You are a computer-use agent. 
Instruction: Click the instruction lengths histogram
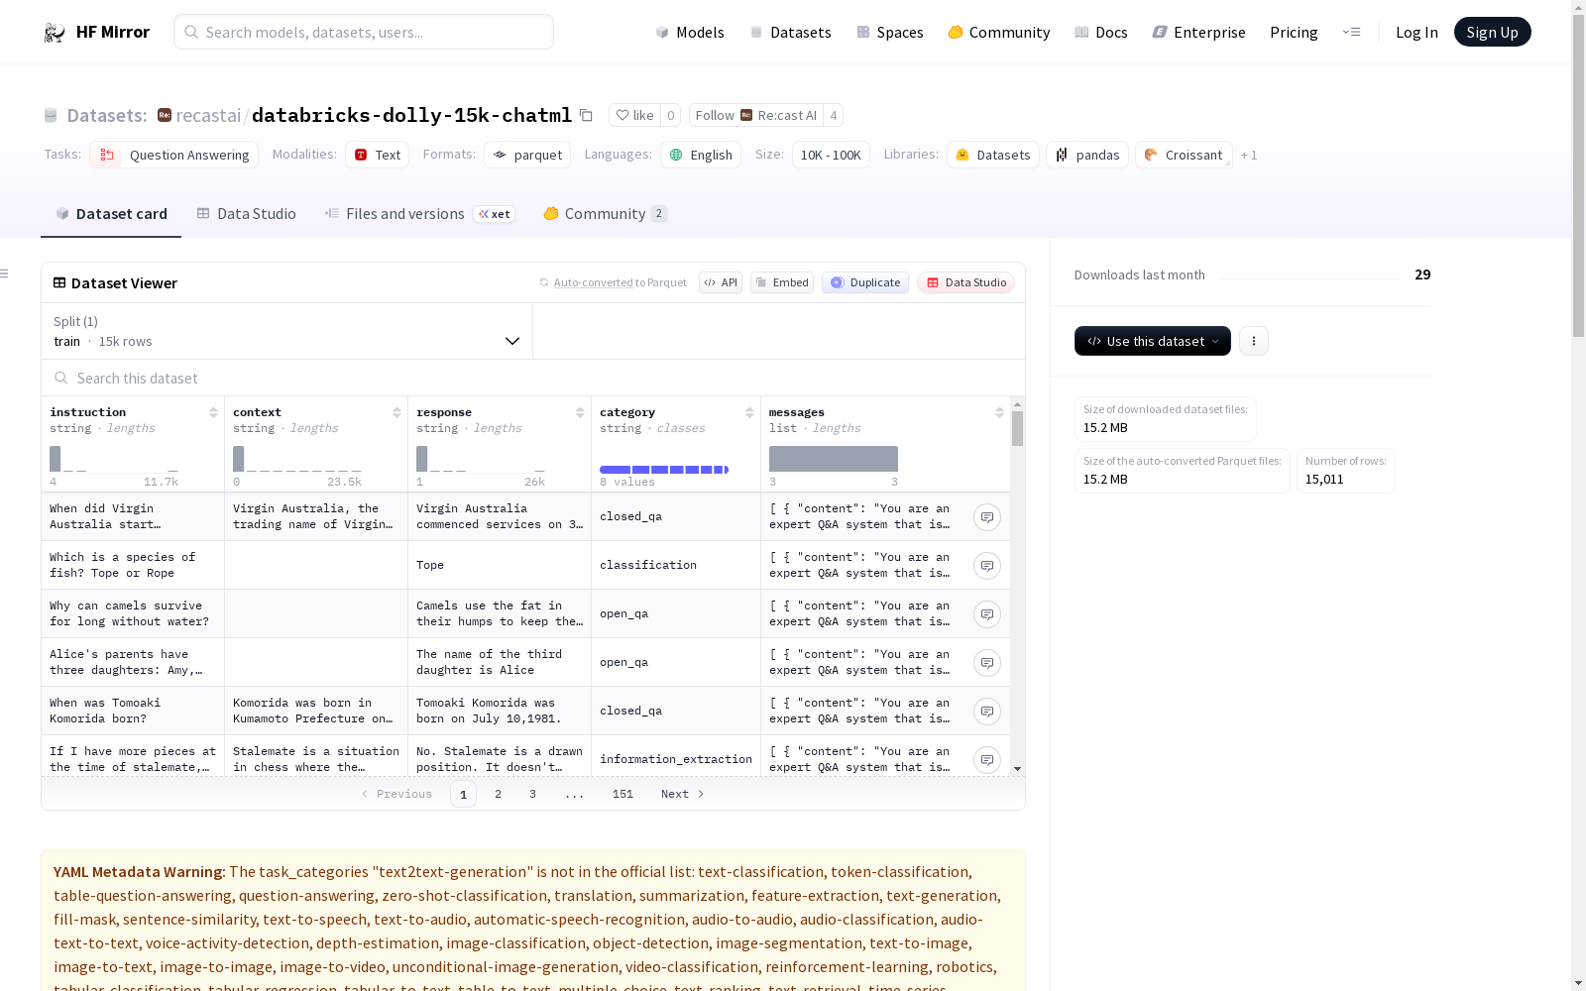tap(114, 459)
